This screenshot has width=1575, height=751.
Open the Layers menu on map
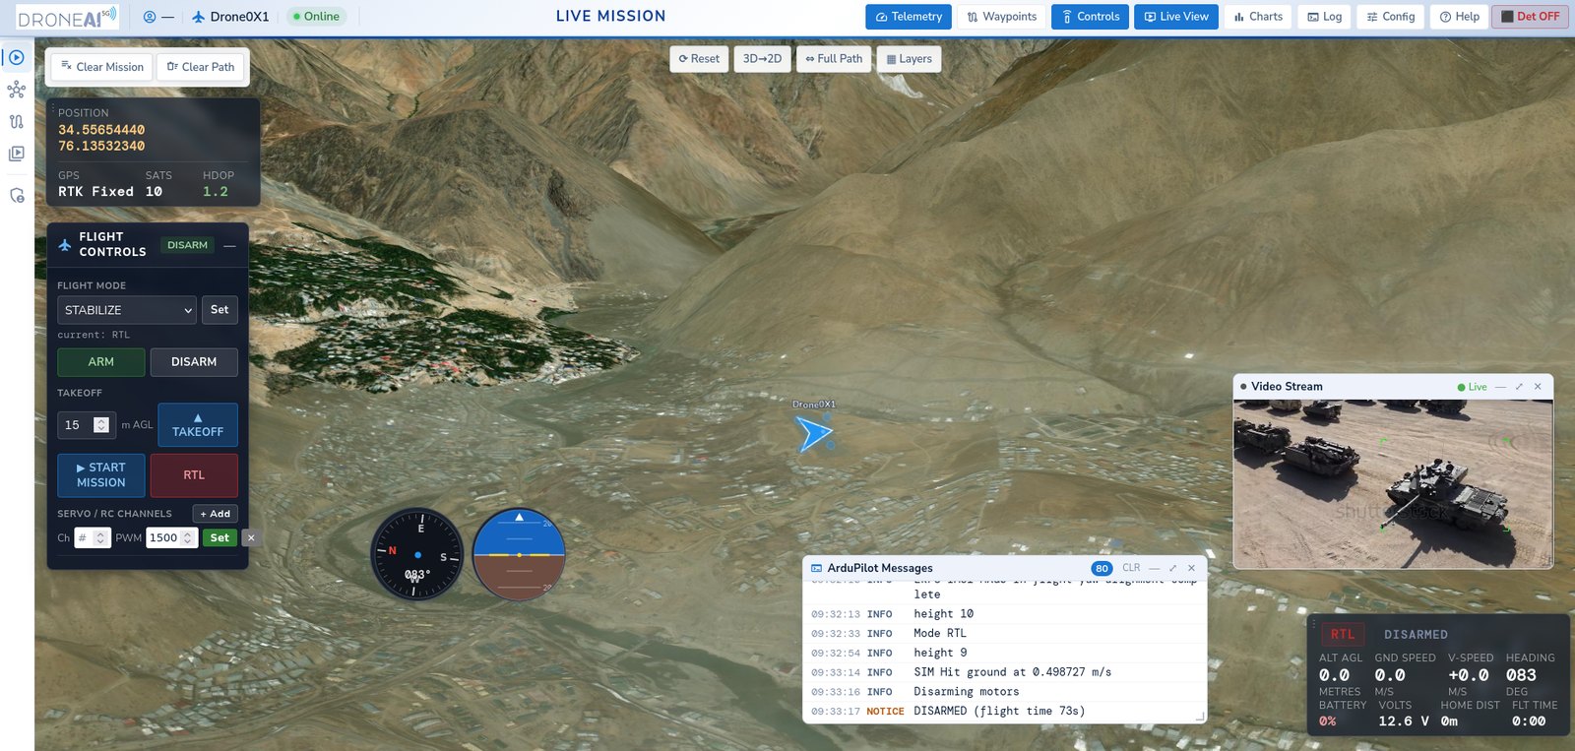[909, 59]
